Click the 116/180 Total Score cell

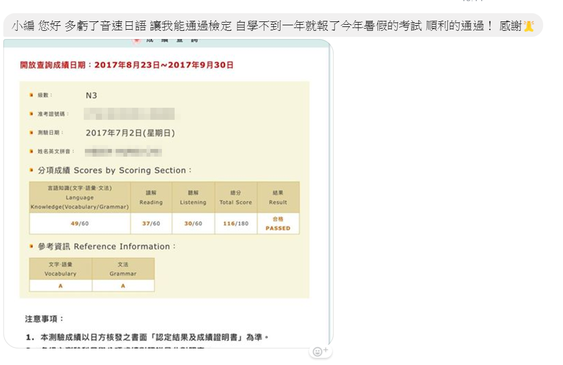236,224
